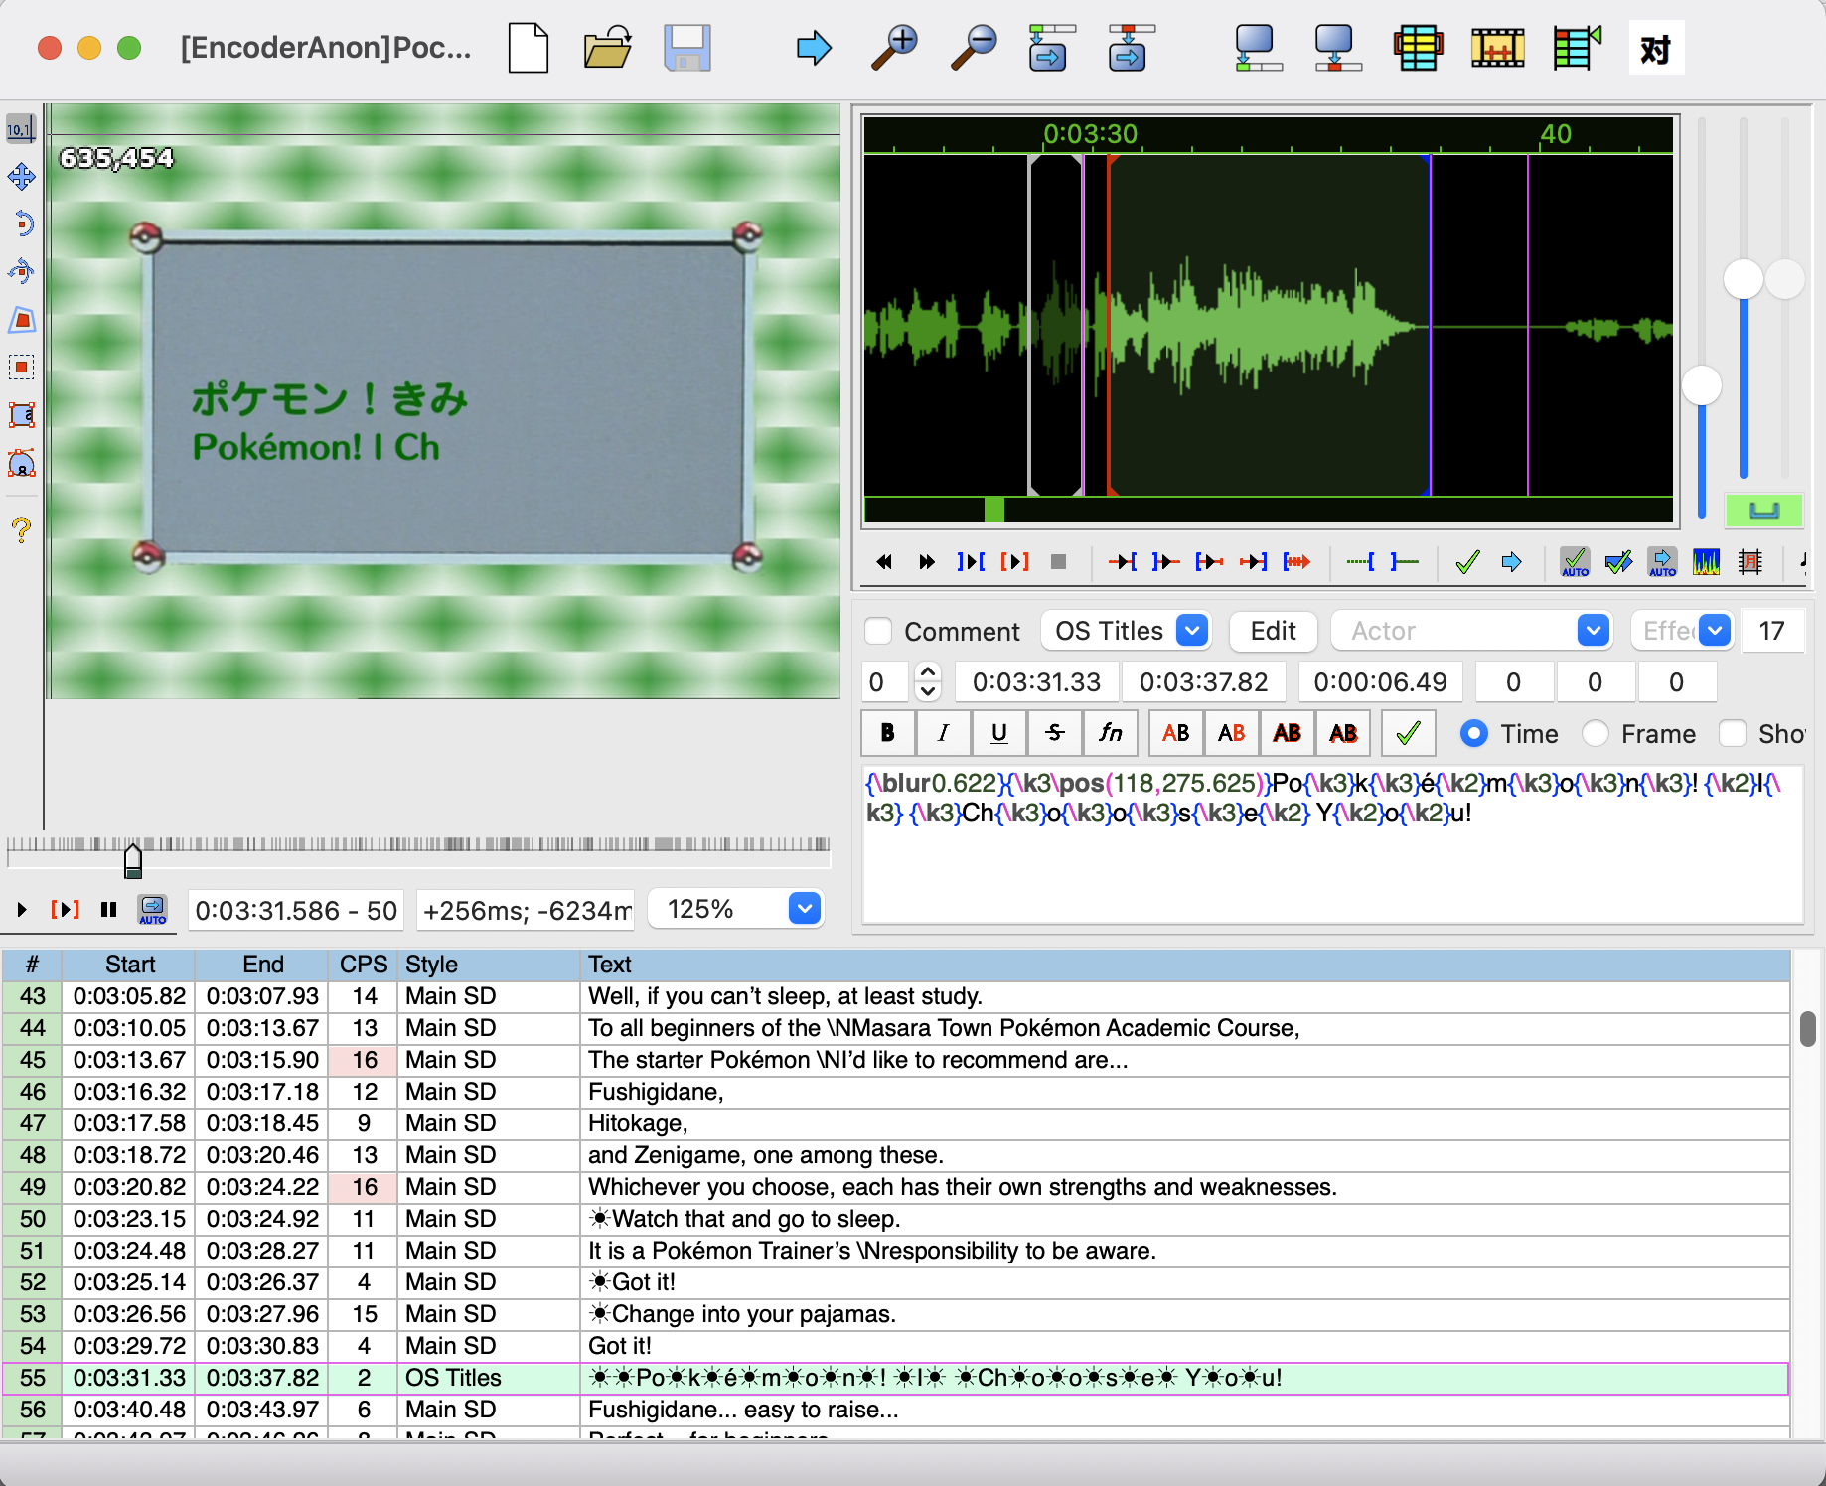Open the Kanji timer tool icon
1826x1486 pixels.
[1656, 48]
